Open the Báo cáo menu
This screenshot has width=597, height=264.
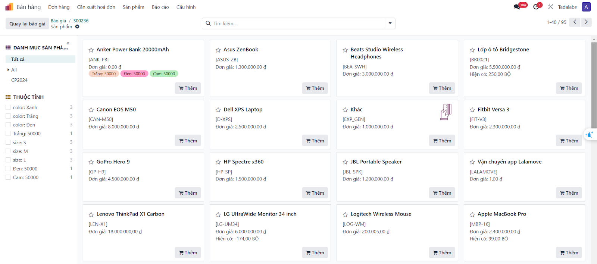(x=160, y=7)
